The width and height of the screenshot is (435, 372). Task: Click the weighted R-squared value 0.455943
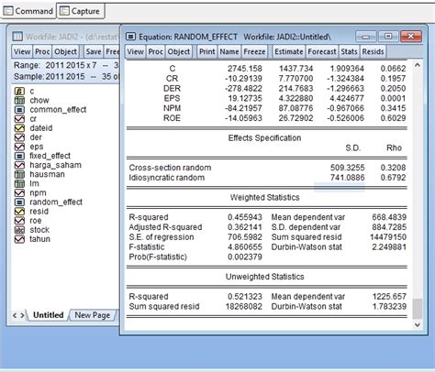(245, 217)
